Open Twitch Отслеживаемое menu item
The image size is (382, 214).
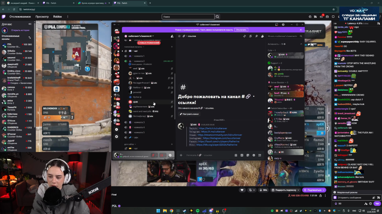click(20, 17)
